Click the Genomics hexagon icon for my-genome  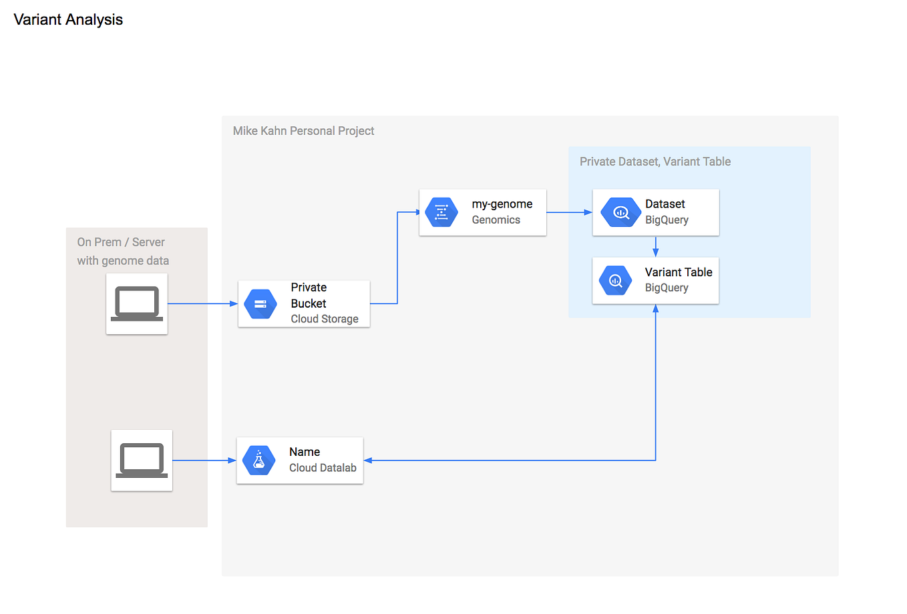pos(441,212)
